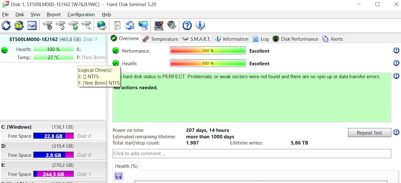
Task: Click the Repeat Test button
Action: coord(369,132)
